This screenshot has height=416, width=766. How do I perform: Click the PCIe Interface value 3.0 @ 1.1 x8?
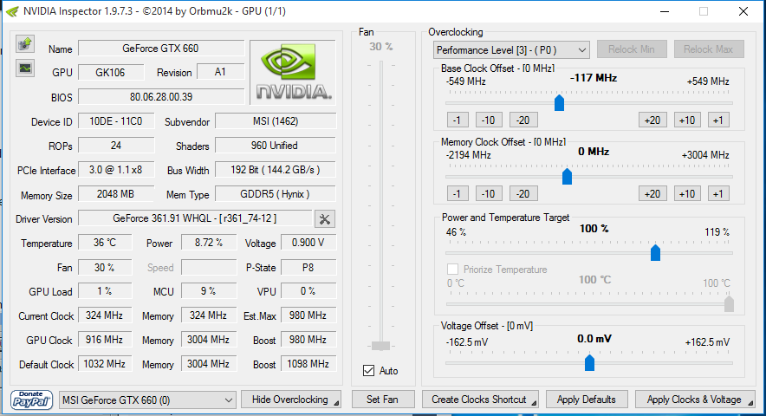click(x=116, y=170)
